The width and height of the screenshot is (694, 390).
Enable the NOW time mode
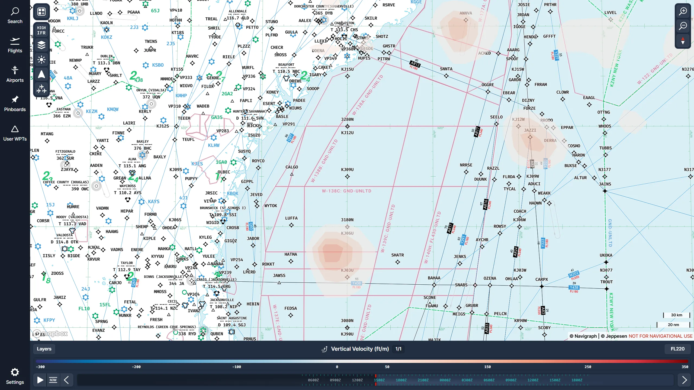[53, 380]
